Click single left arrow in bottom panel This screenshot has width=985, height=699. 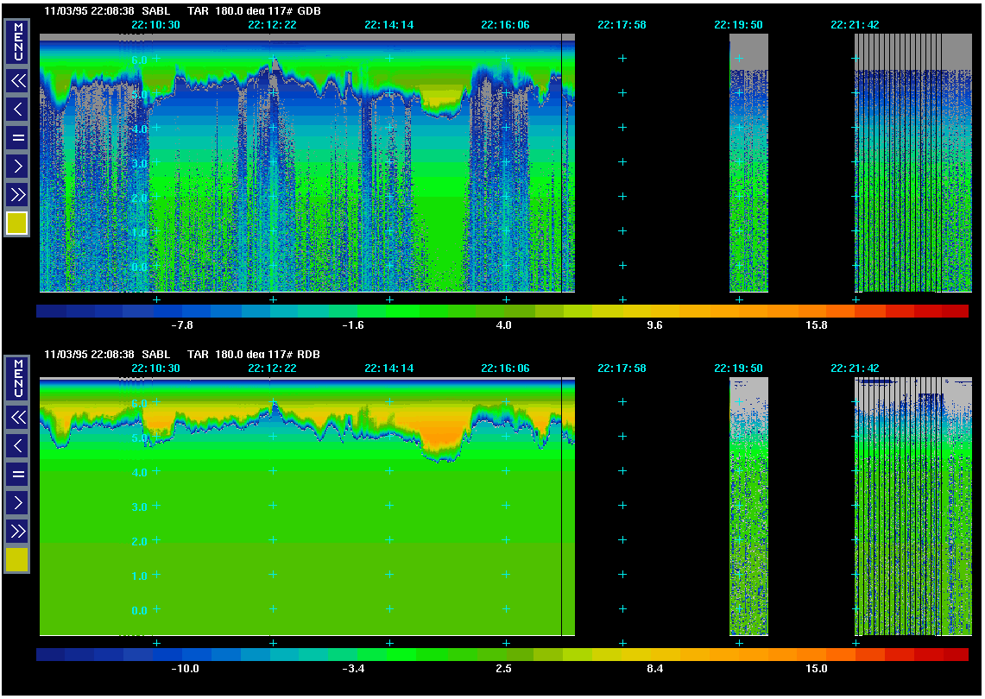pyautogui.click(x=18, y=445)
